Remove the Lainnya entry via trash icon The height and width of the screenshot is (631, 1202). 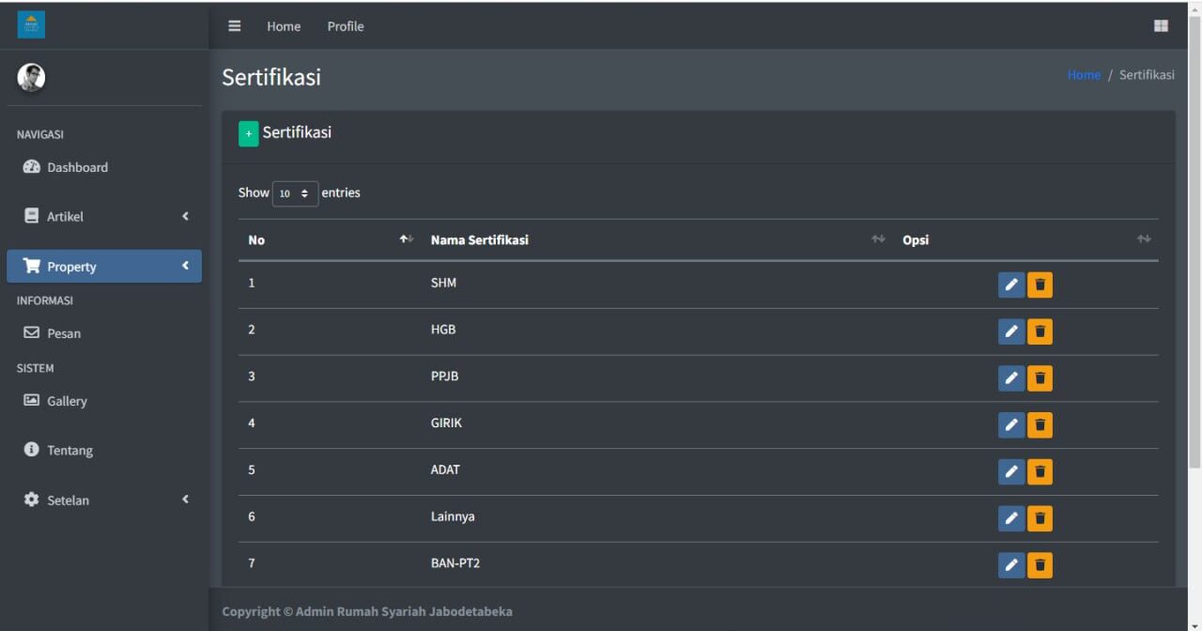1040,518
